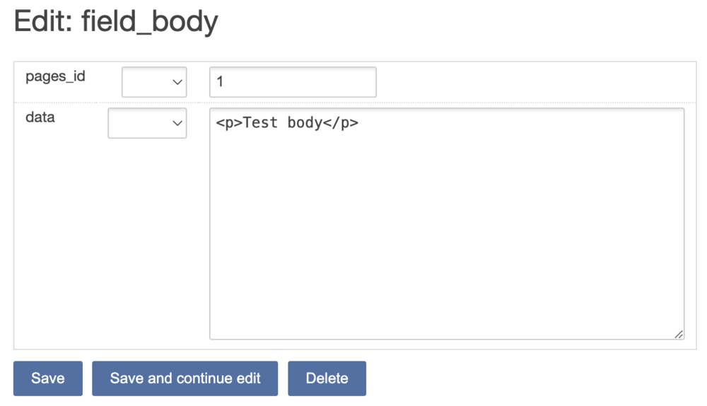
Task: Click the word body in textarea
Action: pyautogui.click(x=305, y=123)
